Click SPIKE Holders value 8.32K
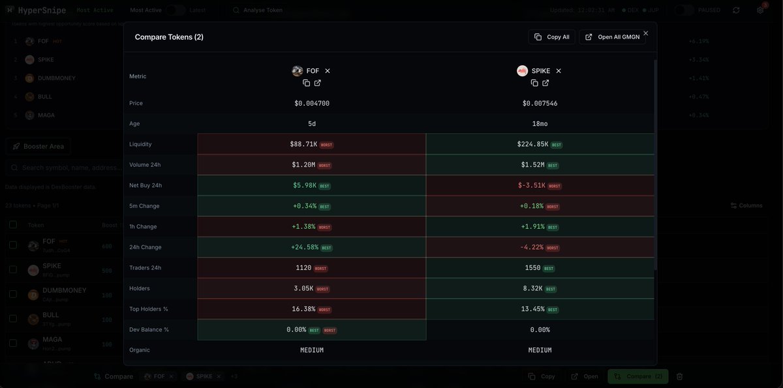This screenshot has height=388, width=783. [532, 288]
